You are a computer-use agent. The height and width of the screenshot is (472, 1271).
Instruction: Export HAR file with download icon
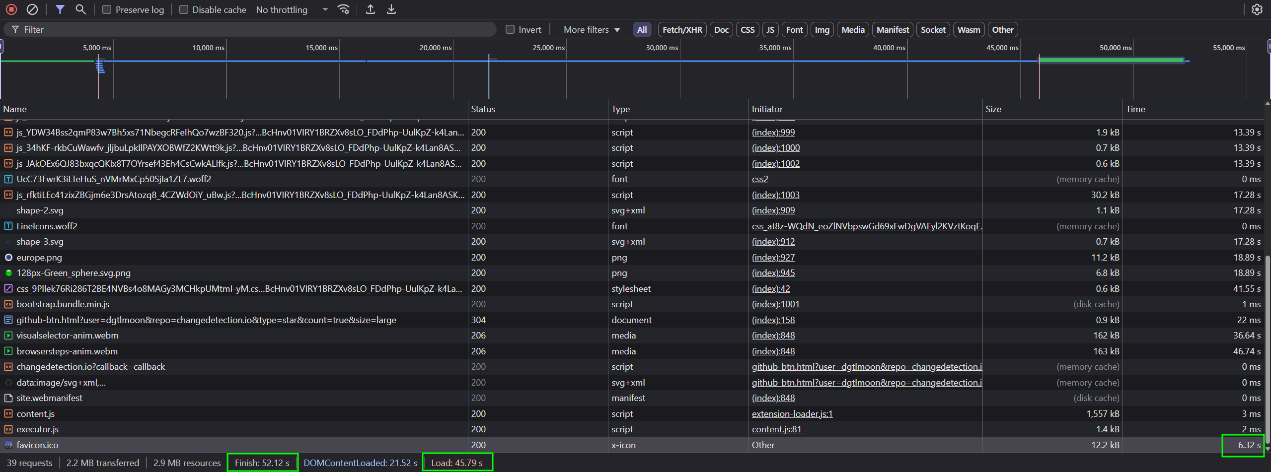(391, 9)
